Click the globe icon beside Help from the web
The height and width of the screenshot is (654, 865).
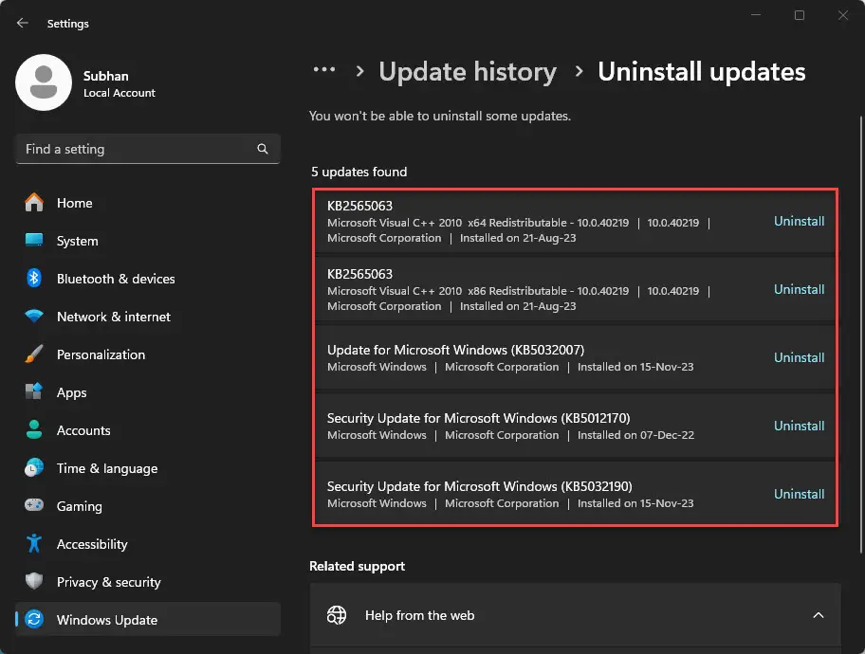click(x=337, y=615)
